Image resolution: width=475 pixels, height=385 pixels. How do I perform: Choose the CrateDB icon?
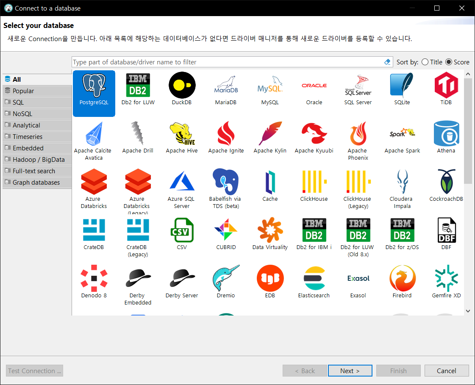[x=94, y=230]
